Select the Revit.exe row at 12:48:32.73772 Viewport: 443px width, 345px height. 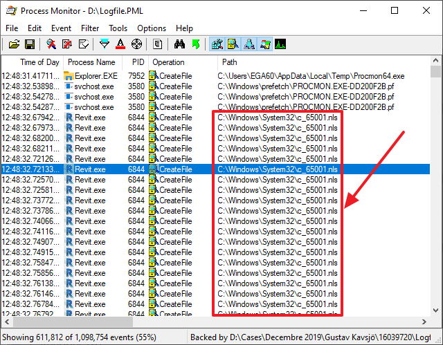pyautogui.click(x=215, y=201)
